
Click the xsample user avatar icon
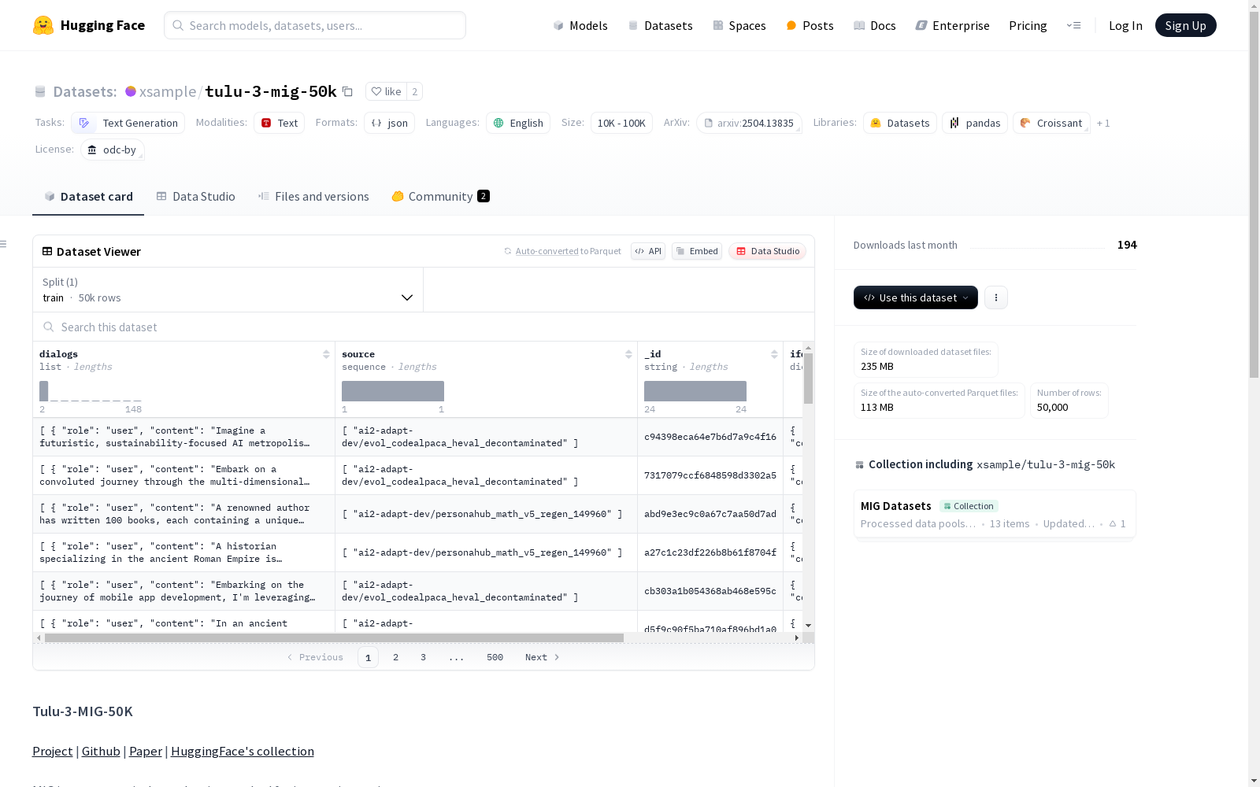[131, 91]
